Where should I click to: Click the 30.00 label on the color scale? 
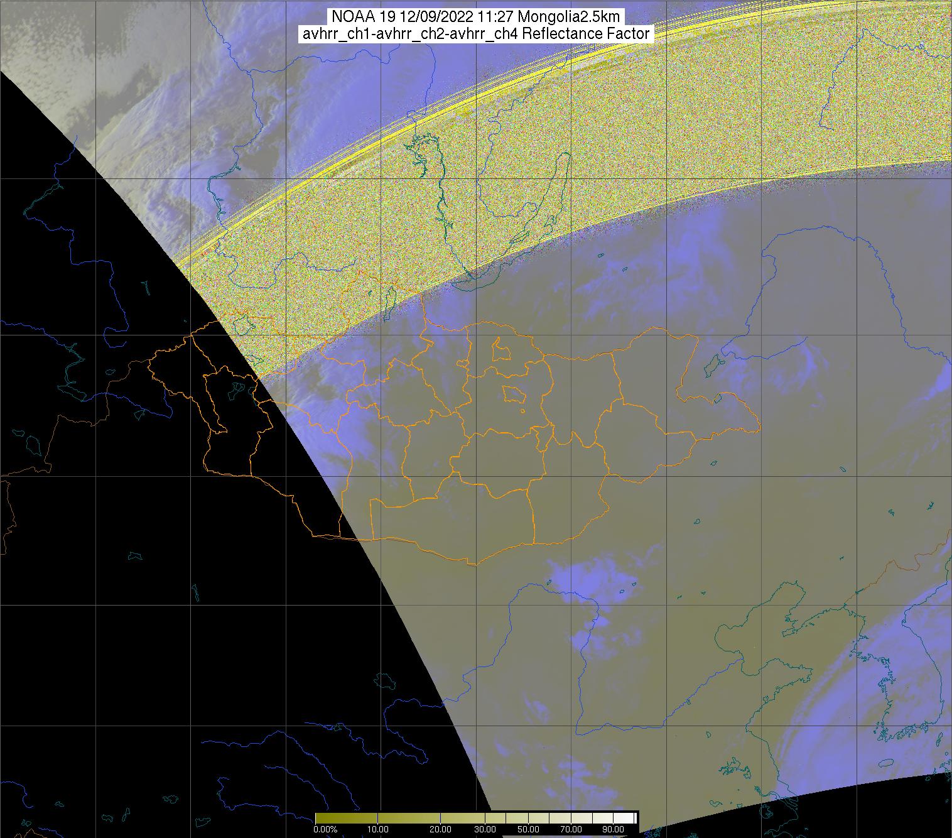486,830
